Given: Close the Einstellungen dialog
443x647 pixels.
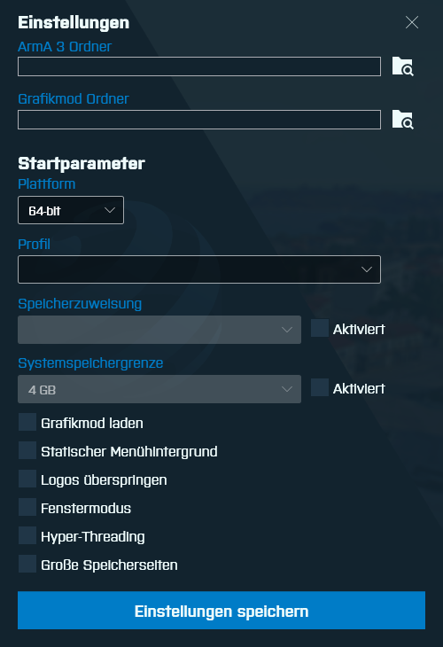Looking at the screenshot, I should pyautogui.click(x=412, y=22).
